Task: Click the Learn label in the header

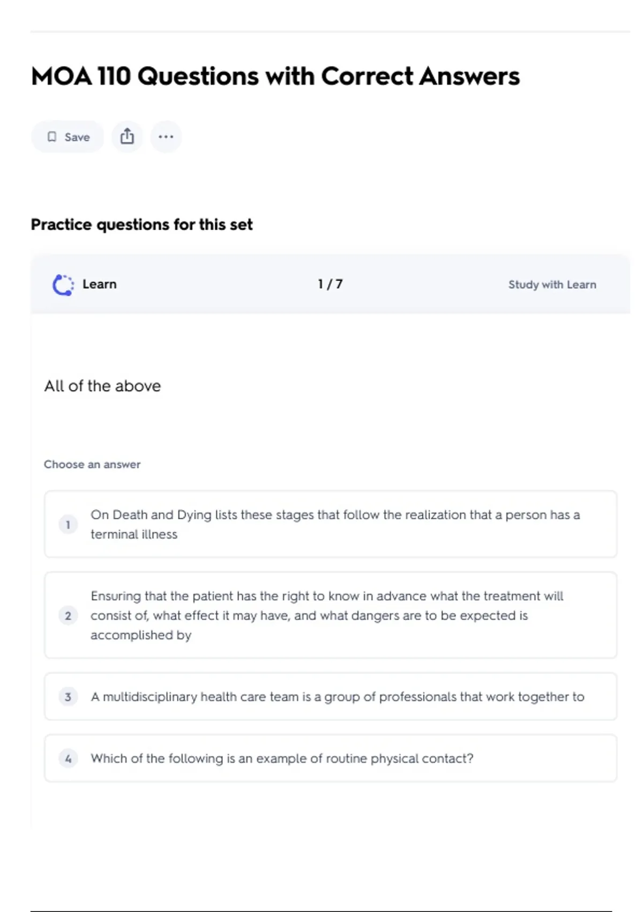Action: pos(100,284)
